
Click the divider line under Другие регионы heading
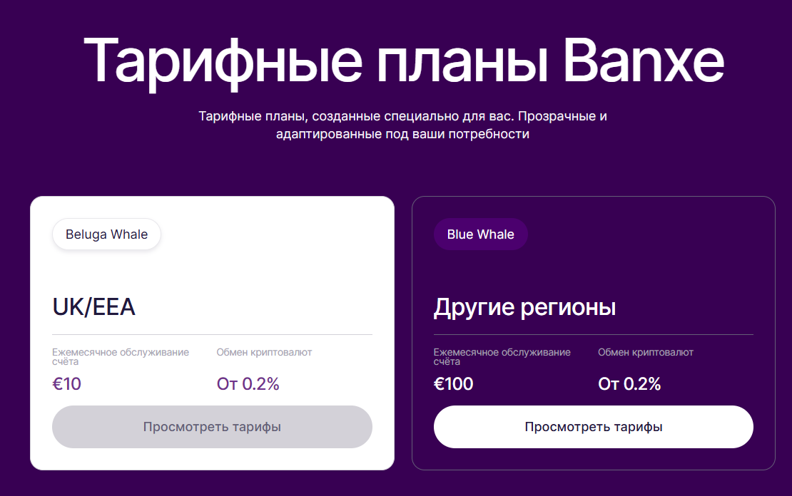tap(593, 332)
